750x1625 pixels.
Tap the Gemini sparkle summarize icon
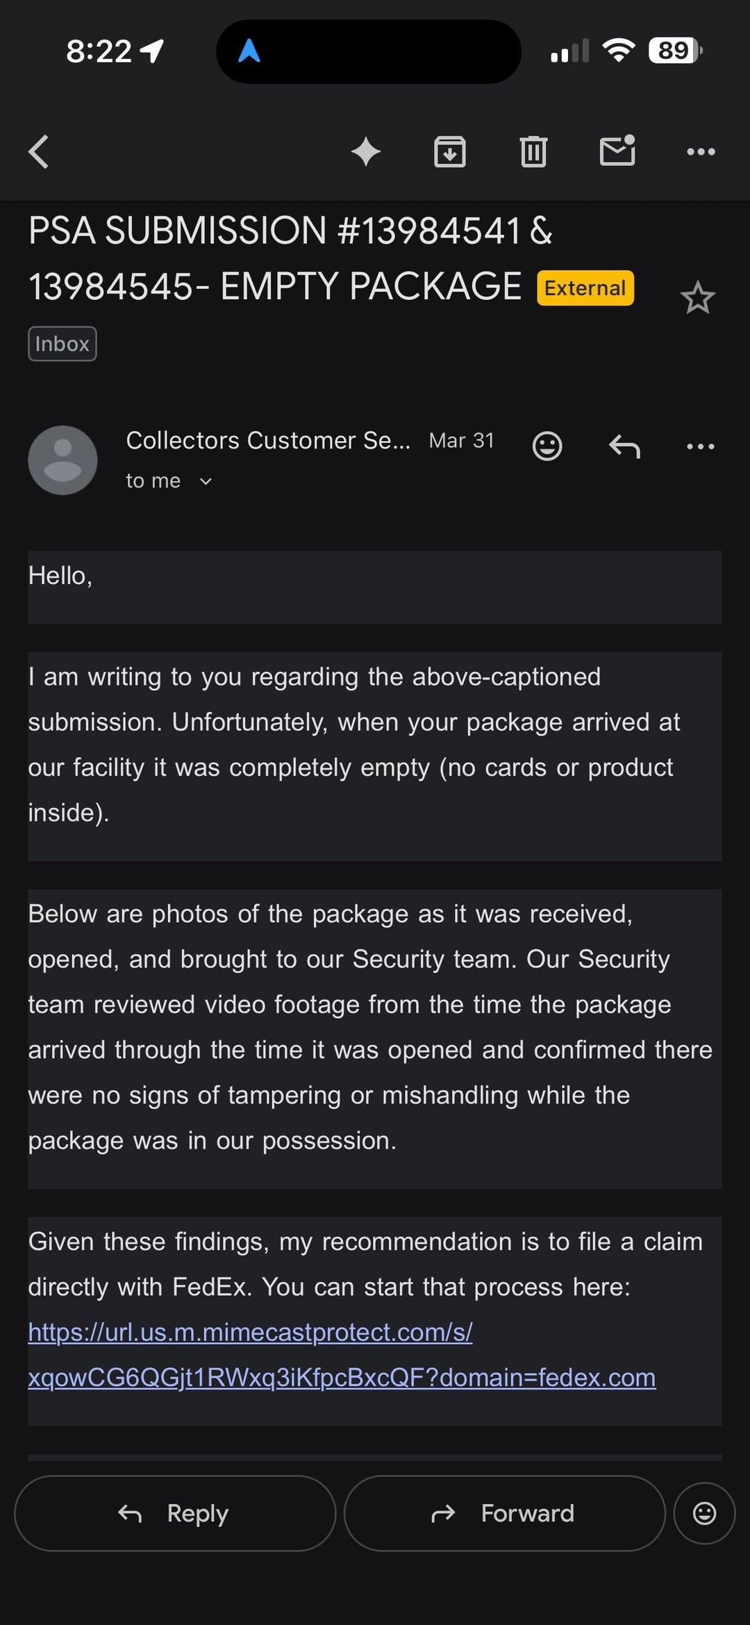tap(366, 151)
